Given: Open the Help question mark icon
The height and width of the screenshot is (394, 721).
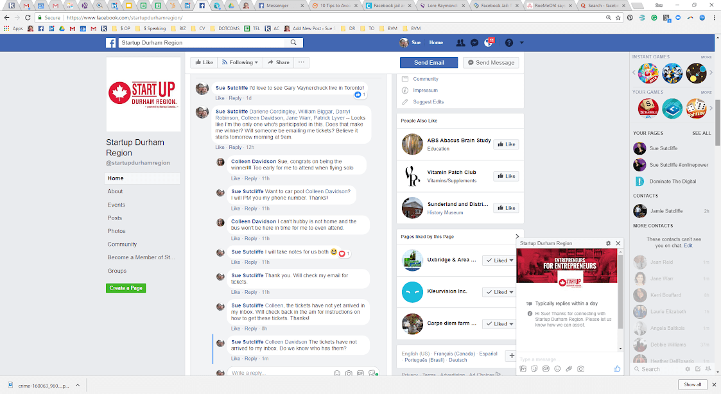Looking at the screenshot, I should click(509, 43).
